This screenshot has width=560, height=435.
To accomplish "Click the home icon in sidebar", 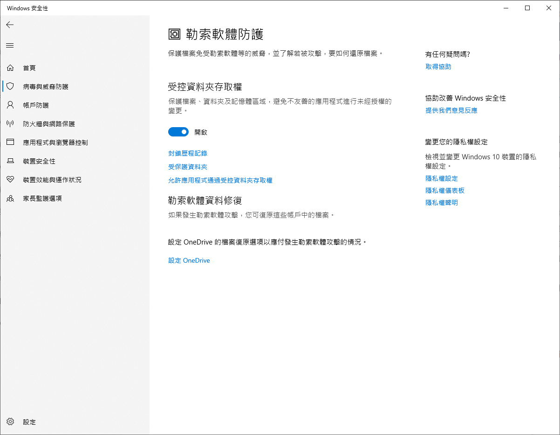I will (x=10, y=68).
